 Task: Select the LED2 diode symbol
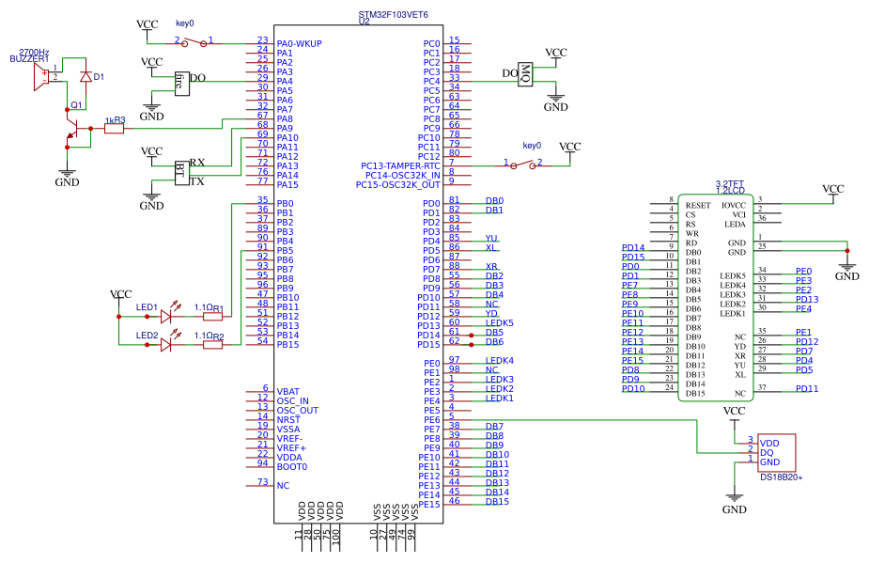click(x=166, y=344)
